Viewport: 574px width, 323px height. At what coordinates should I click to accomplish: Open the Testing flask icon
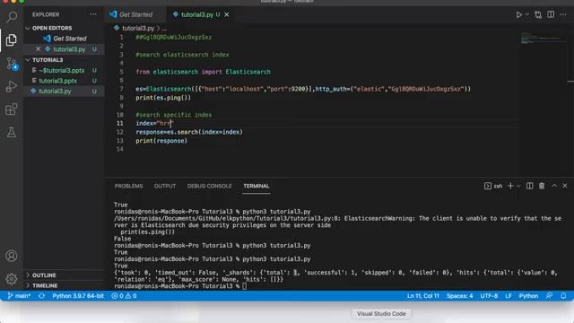pyautogui.click(x=12, y=132)
